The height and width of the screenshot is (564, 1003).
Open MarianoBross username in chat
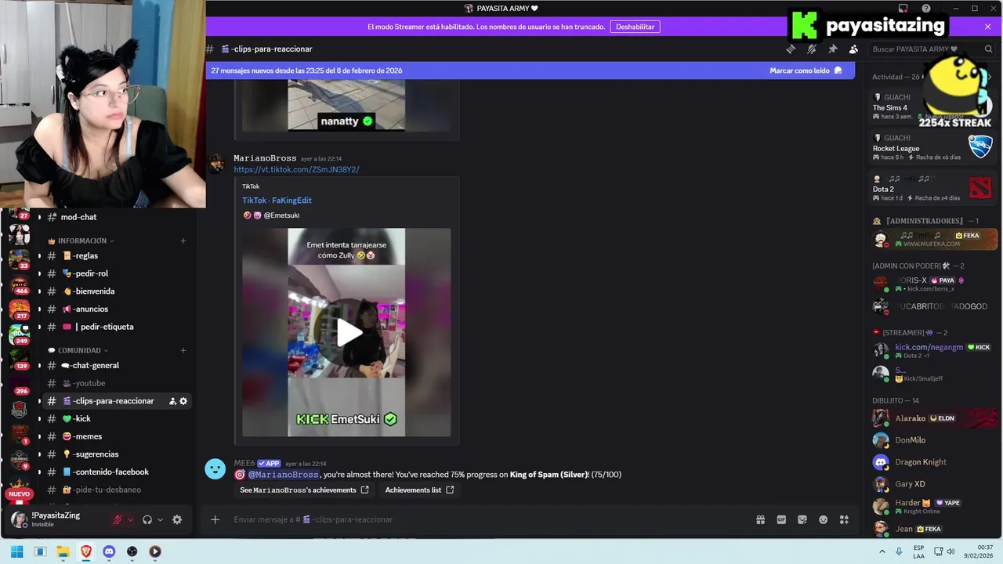pos(265,158)
